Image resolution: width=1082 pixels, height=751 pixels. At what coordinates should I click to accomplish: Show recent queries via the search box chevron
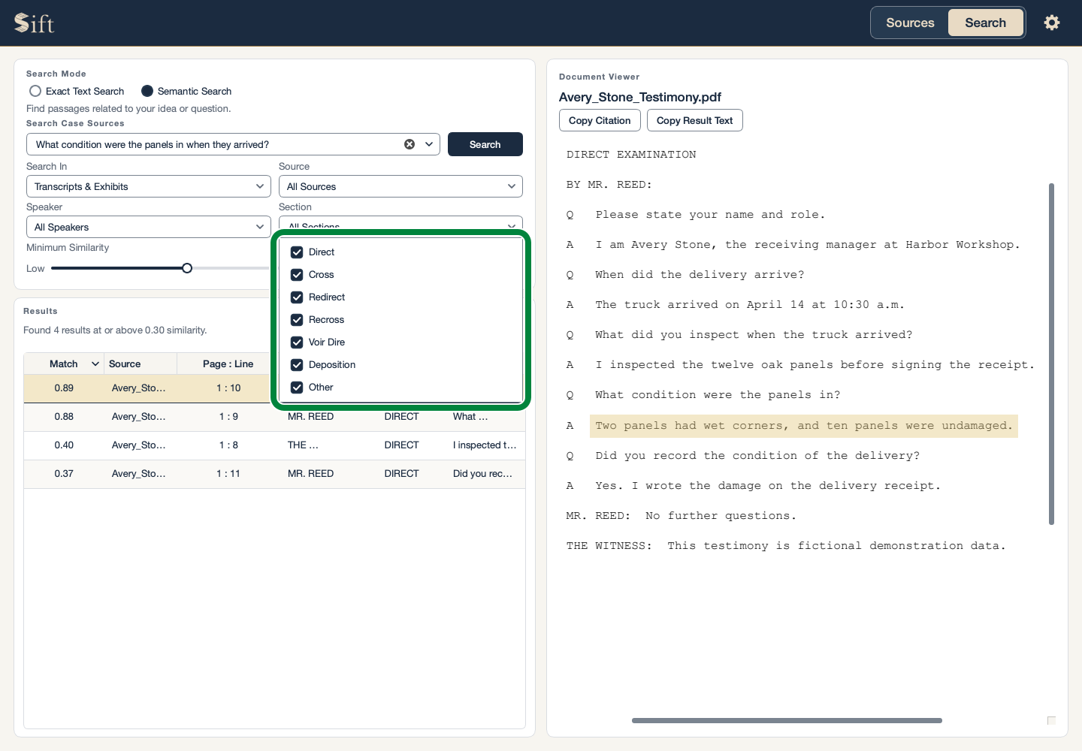[x=430, y=144]
